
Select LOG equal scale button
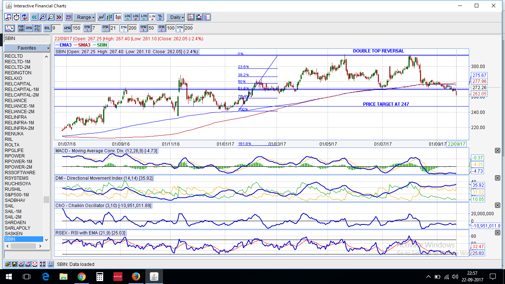[128, 17]
